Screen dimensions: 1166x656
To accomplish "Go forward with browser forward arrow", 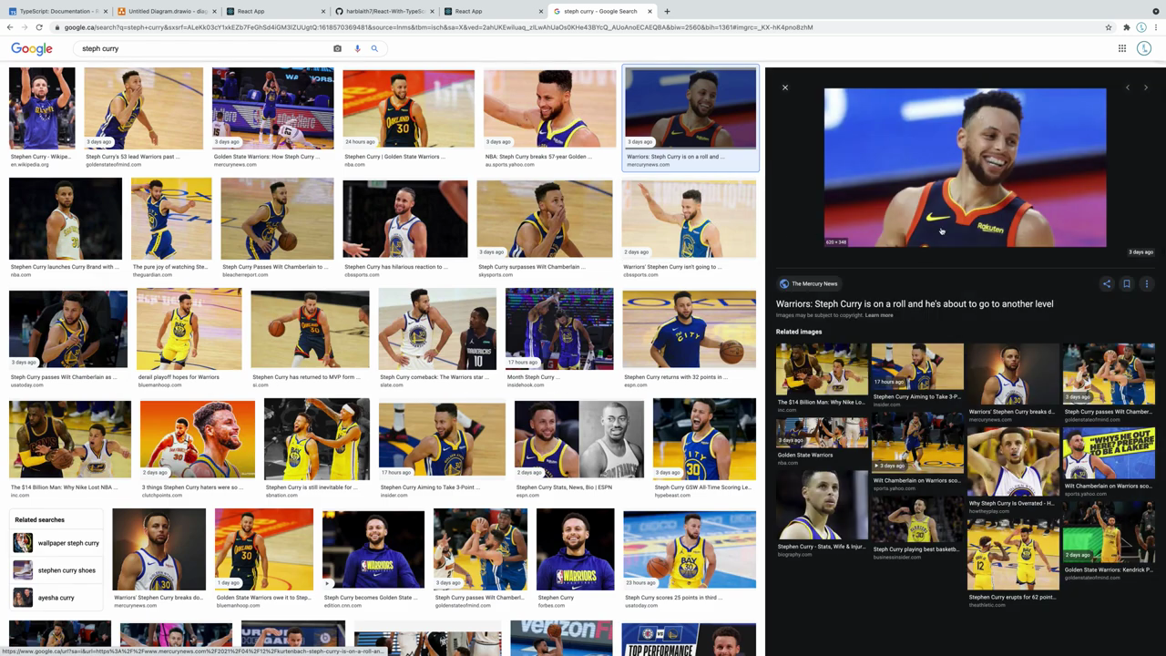I will pos(25,27).
